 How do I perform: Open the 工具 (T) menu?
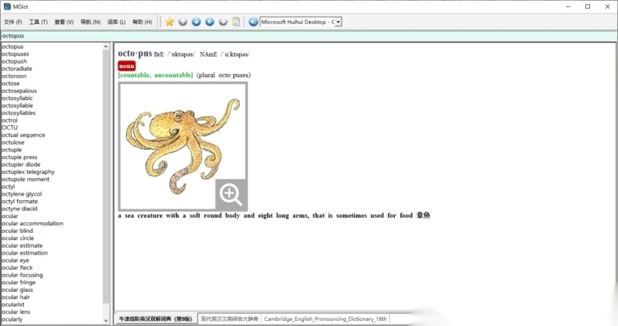click(x=38, y=22)
